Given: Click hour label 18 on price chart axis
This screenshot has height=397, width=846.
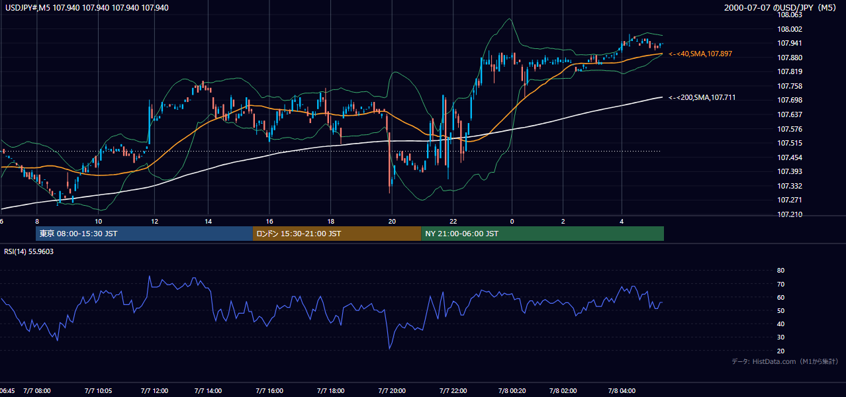Looking at the screenshot, I should tap(330, 221).
